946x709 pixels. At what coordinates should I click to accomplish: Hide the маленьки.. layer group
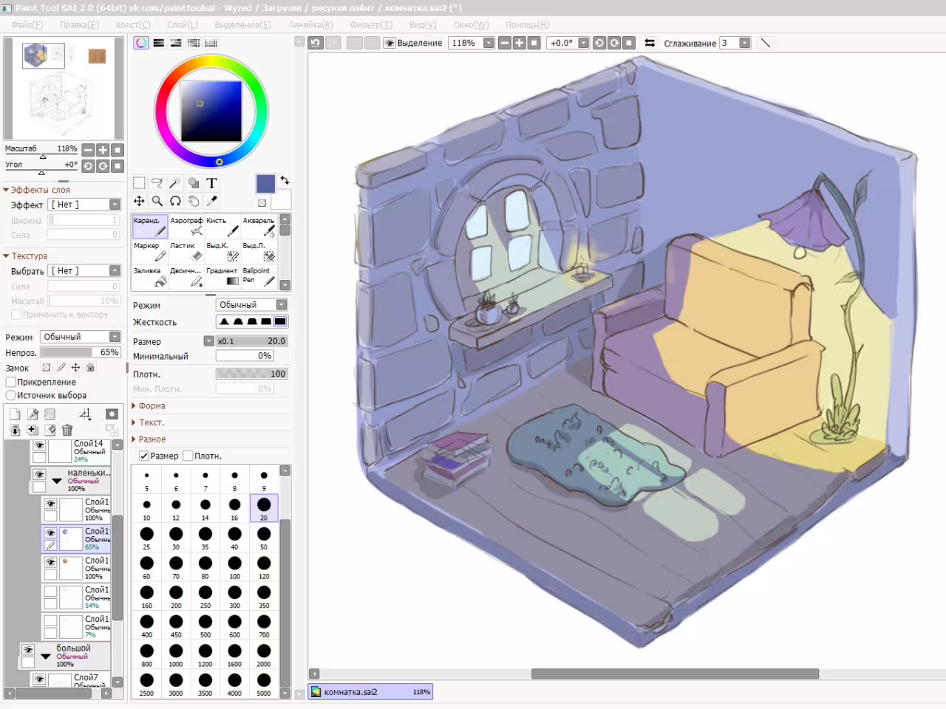[39, 474]
